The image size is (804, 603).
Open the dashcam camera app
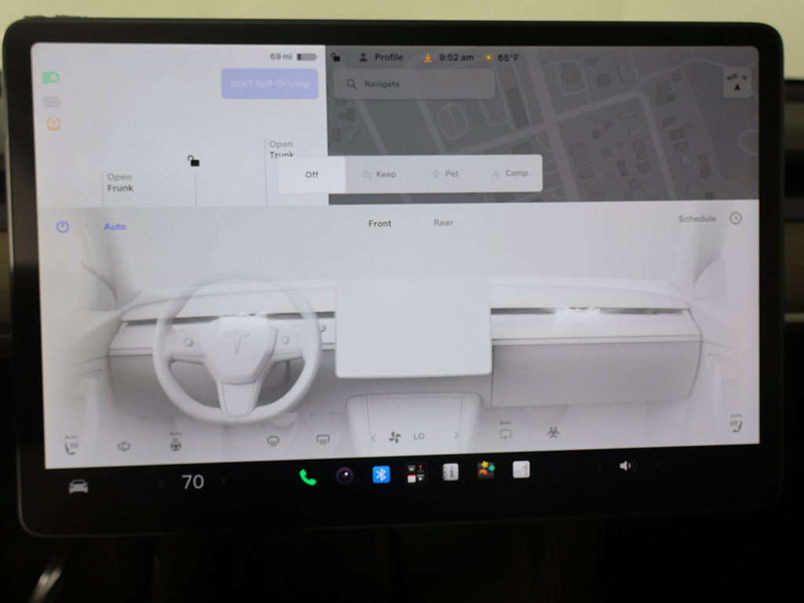tap(345, 476)
